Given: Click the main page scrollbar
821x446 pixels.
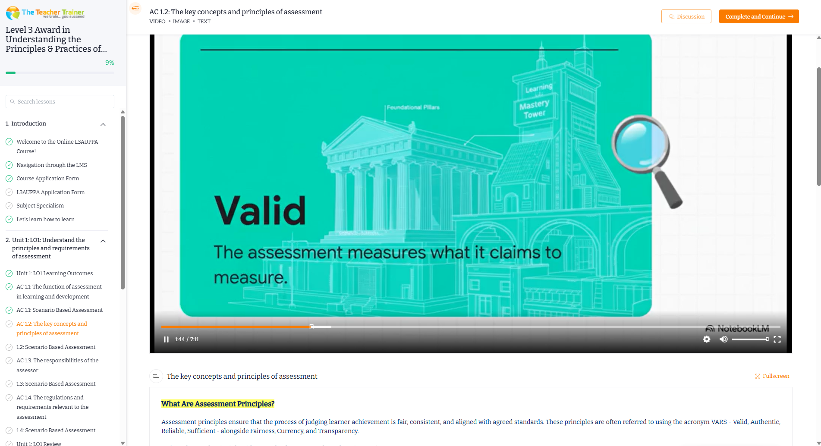Looking at the screenshot, I should (x=818, y=126).
